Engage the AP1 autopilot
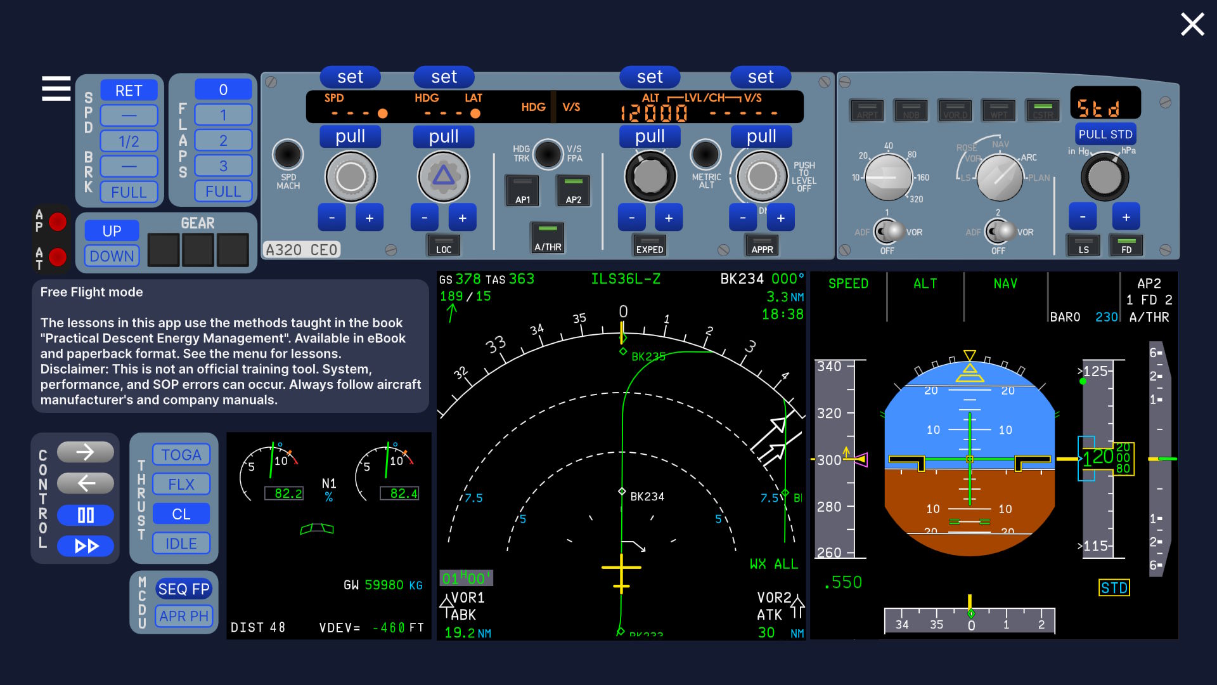The height and width of the screenshot is (685, 1217). pos(522,191)
